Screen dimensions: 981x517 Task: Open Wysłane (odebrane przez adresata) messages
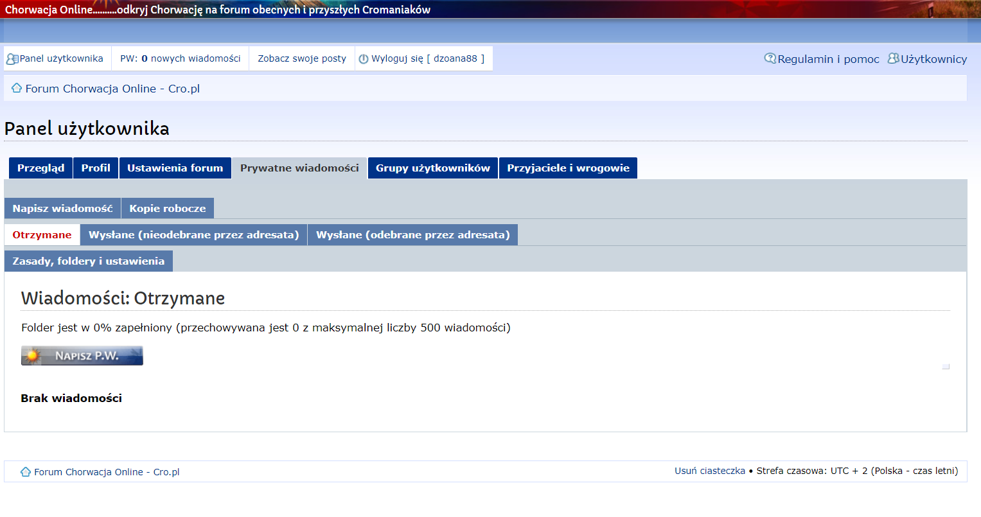[x=413, y=234]
